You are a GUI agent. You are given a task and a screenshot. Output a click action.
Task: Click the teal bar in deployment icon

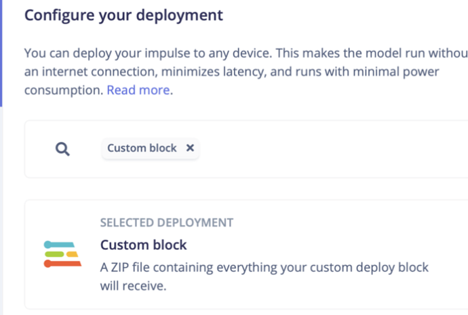(x=58, y=244)
